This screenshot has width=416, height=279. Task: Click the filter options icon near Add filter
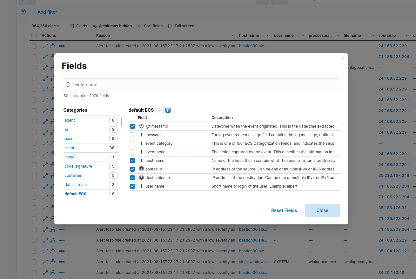[23, 12]
